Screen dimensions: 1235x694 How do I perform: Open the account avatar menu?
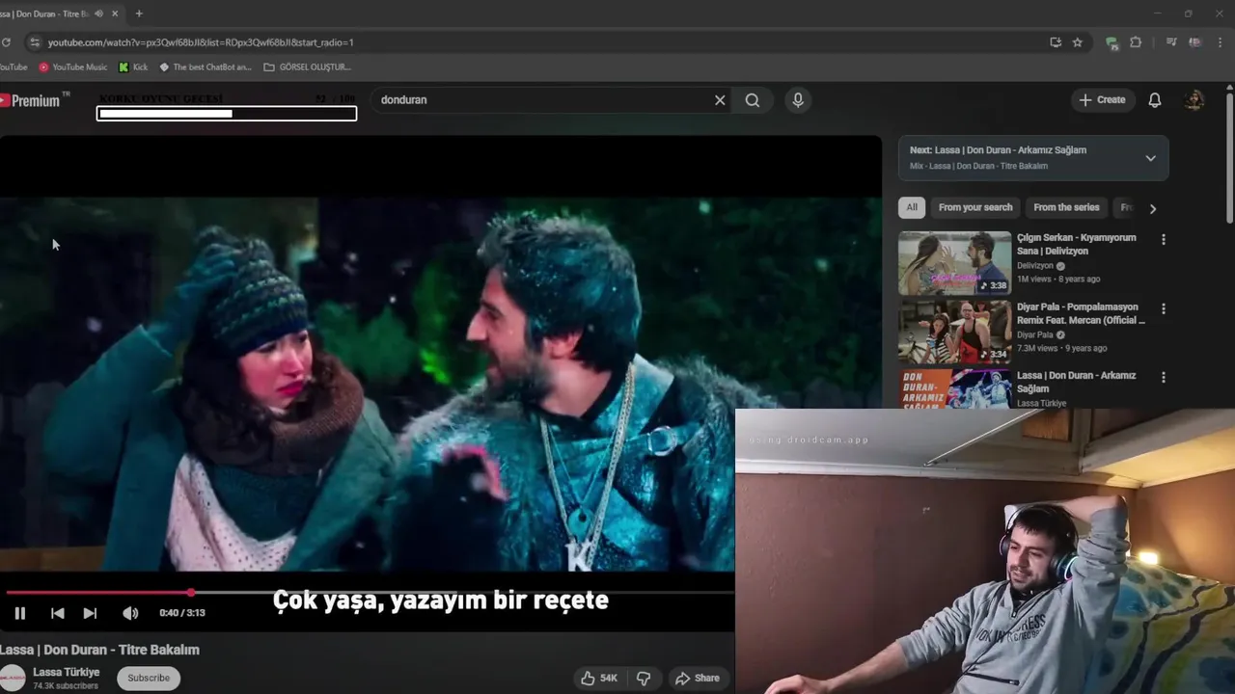click(x=1194, y=100)
